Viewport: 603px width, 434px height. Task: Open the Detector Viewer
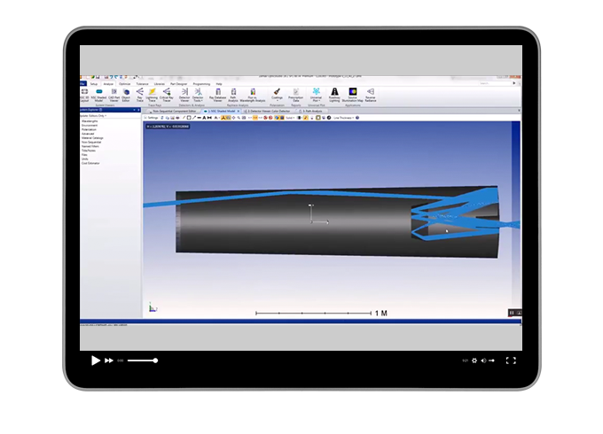coord(184,94)
